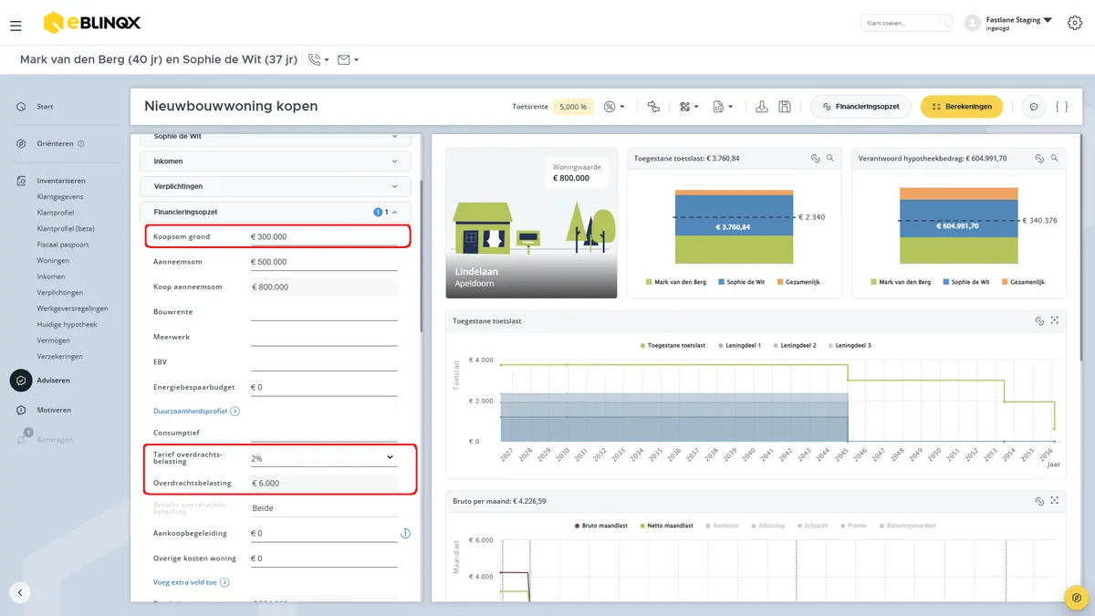The width and height of the screenshot is (1095, 616).
Task: Open Inventariseren section
Action: click(60, 181)
